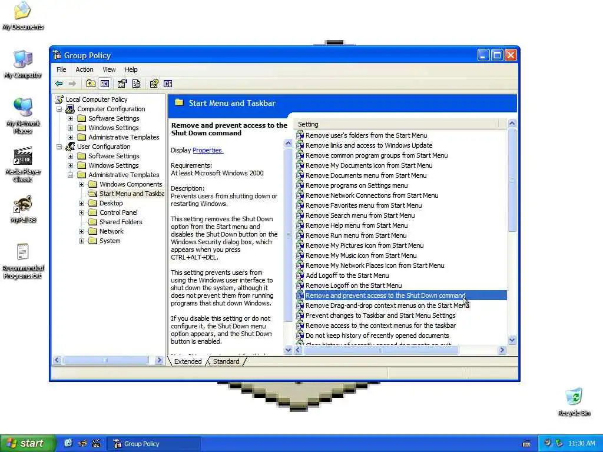Viewport: 603px width, 452px height.
Task: Select 'Prevent changes to Taskbar and Start Menu Settings'
Action: (x=380, y=315)
